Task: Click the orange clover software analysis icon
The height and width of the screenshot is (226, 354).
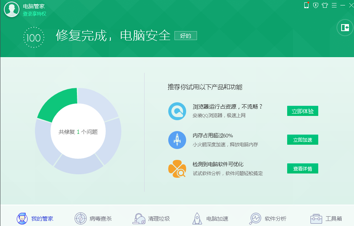Action: click(x=177, y=168)
